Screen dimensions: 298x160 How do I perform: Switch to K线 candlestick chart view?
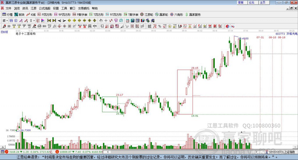click(x=31, y=15)
